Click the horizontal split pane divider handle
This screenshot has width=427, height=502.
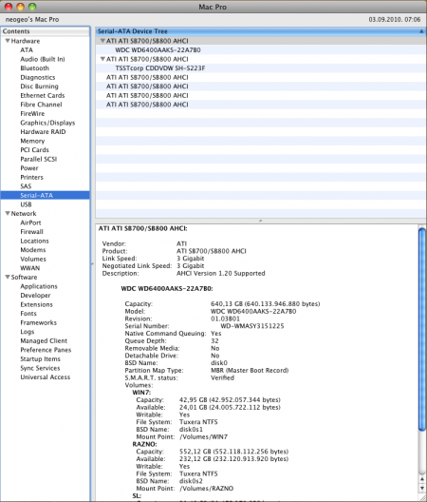260,221
